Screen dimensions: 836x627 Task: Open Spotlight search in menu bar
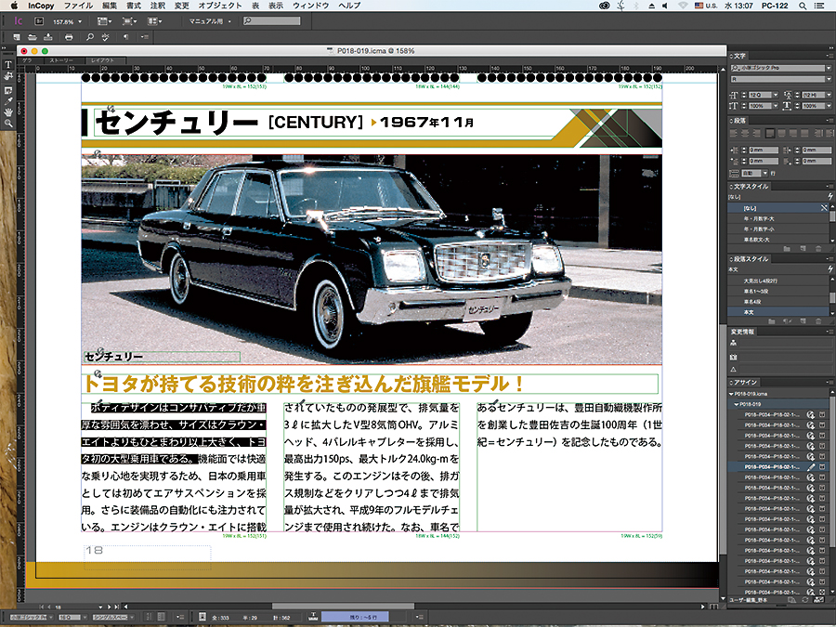803,6
